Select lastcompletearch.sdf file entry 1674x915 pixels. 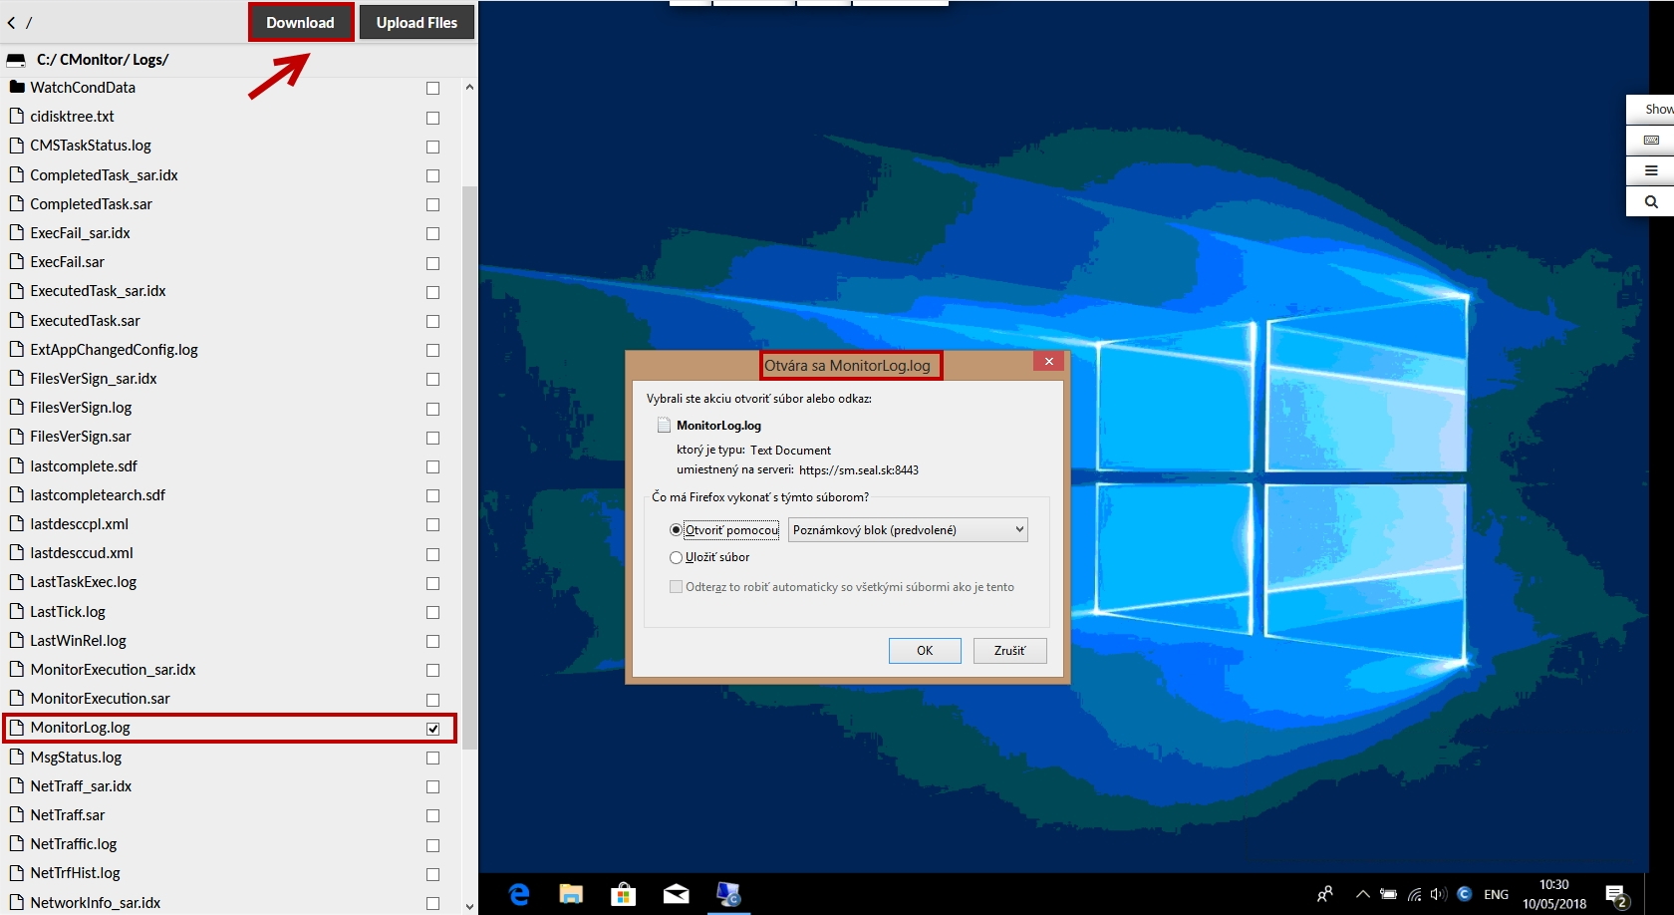click(x=98, y=495)
